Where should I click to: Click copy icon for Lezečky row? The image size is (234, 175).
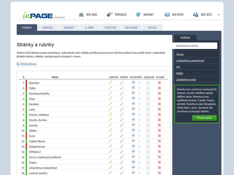(x=148, y=125)
